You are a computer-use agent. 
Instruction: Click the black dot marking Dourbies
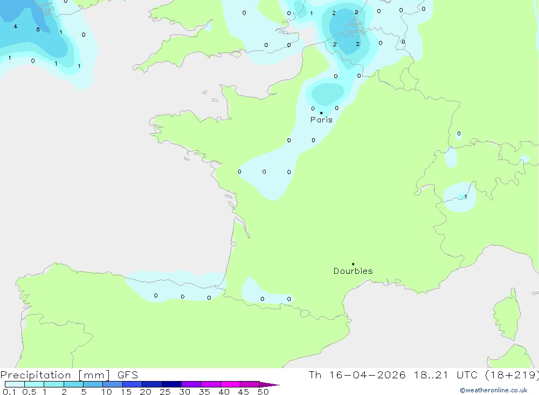[x=353, y=264]
